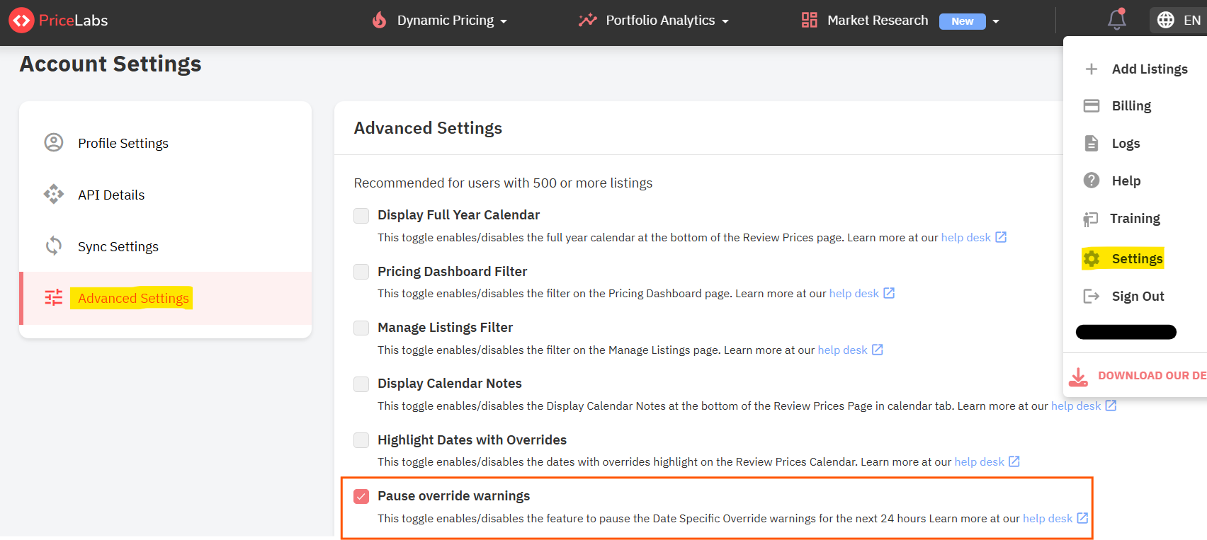
Task: Open Profile Settings tab
Action: click(x=166, y=143)
